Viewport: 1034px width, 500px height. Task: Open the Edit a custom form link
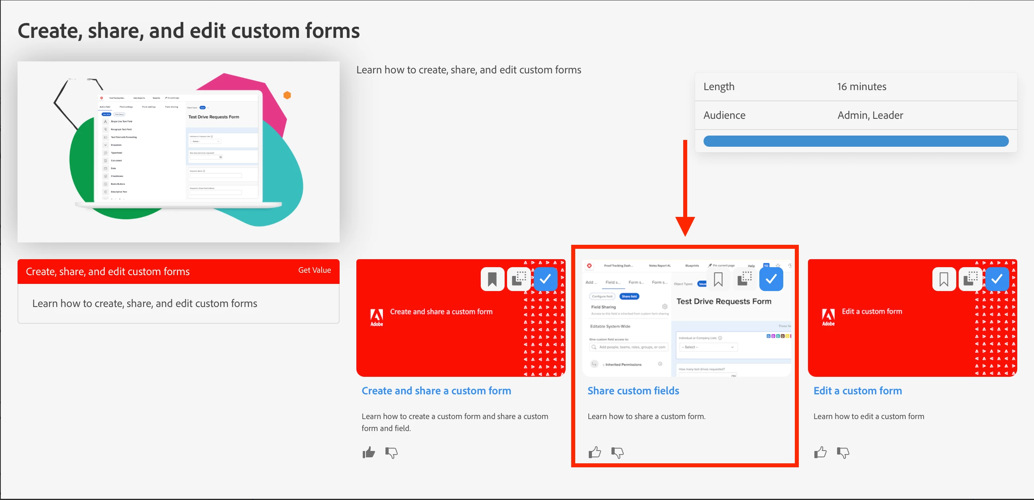tap(857, 391)
